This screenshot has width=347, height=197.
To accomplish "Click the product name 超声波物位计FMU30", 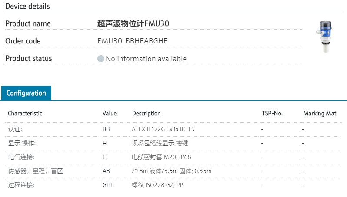I will (133, 23).
